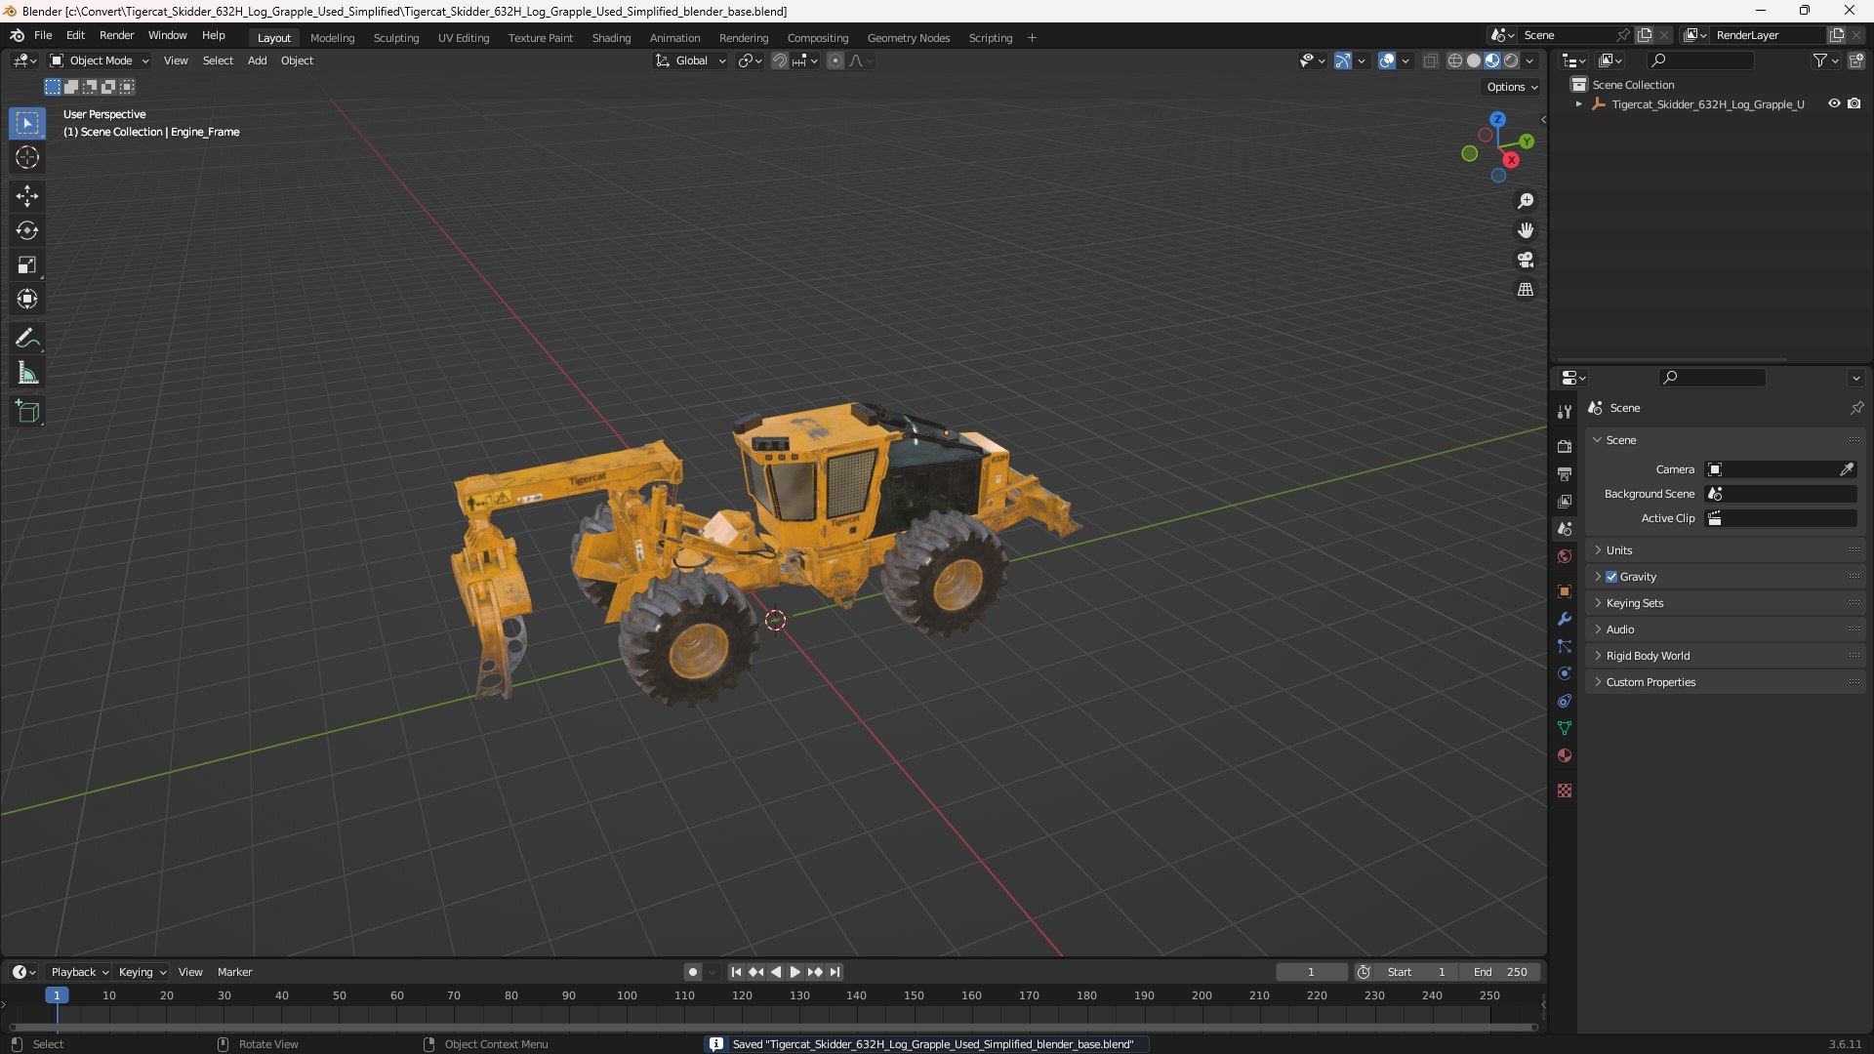Screen dimensions: 1874x1054
Task: Click the timeline horizontal scrollbar
Action: click(773, 1027)
